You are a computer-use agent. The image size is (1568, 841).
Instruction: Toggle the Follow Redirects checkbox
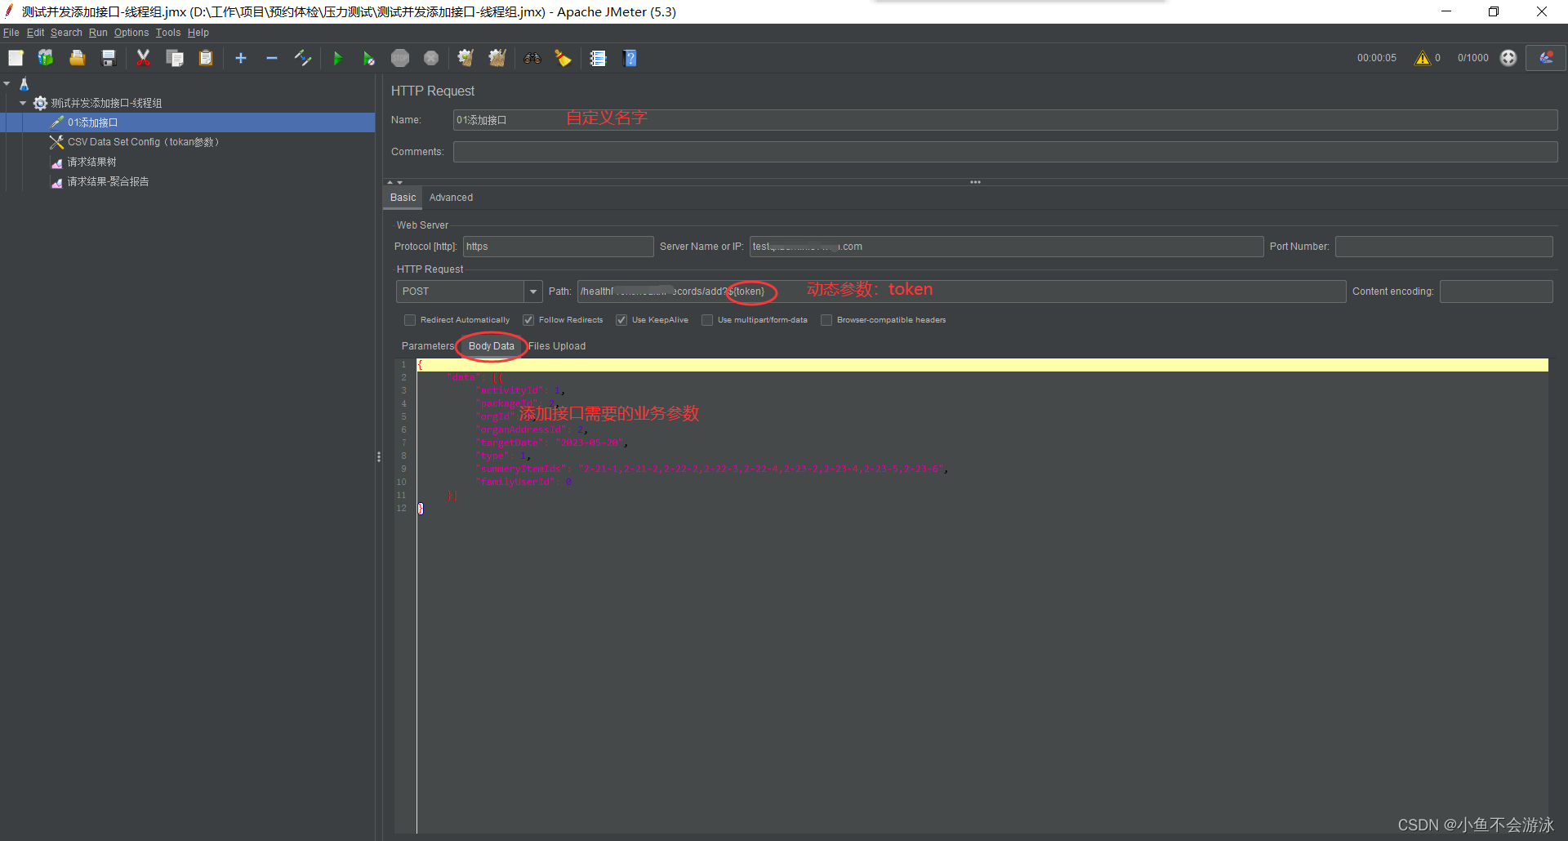528,320
